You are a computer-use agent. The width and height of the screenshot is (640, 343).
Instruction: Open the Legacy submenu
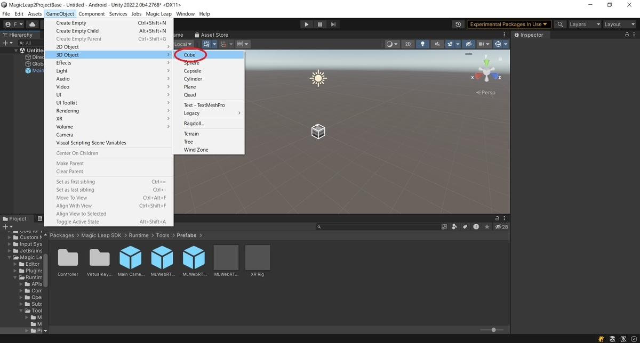point(209,113)
